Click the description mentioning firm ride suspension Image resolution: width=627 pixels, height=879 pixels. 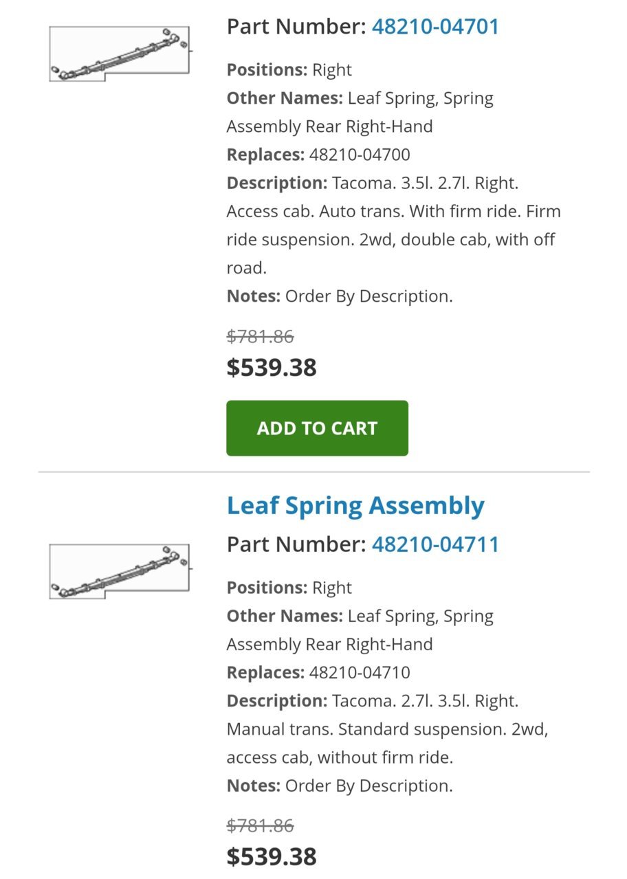pyautogui.click(x=394, y=225)
